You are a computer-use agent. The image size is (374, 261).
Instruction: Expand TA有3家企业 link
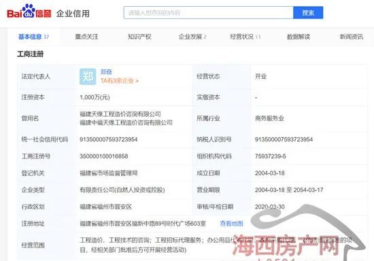coord(119,81)
